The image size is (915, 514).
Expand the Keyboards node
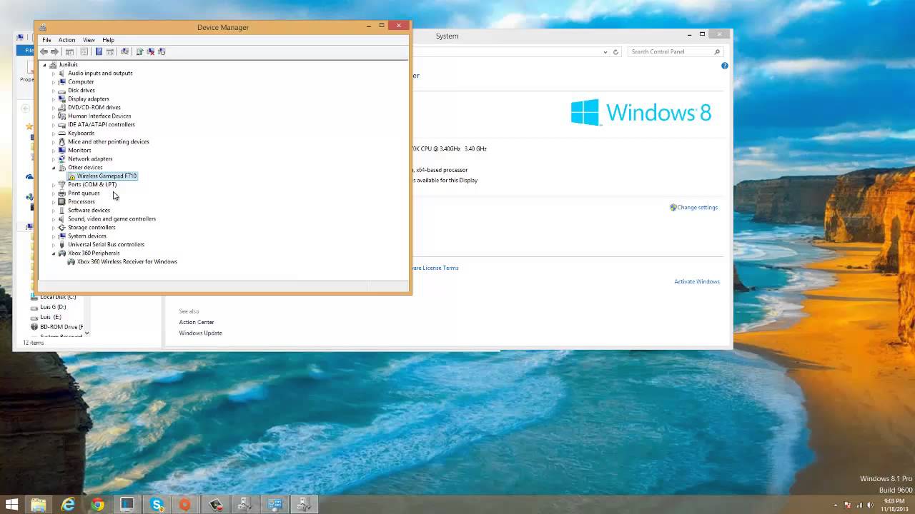(x=53, y=133)
